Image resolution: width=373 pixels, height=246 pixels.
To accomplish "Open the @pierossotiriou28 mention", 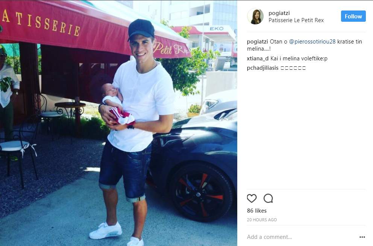I will (x=312, y=42).
